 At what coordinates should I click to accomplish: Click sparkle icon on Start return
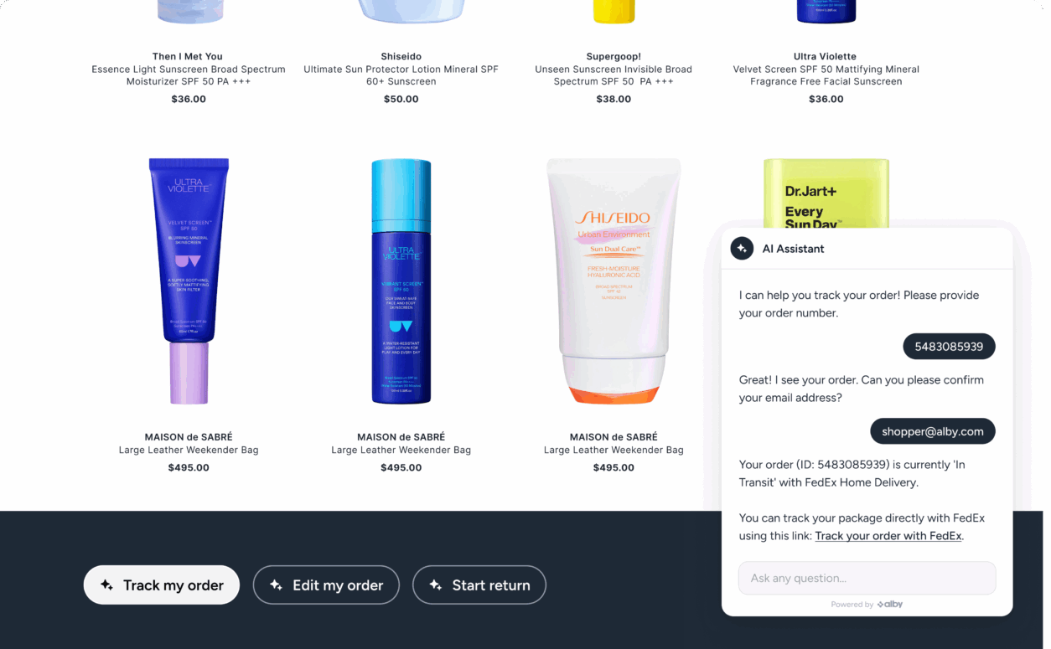(x=435, y=585)
